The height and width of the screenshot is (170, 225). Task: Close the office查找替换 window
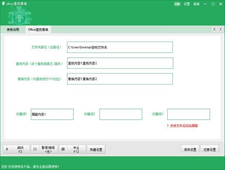coord(221,4)
